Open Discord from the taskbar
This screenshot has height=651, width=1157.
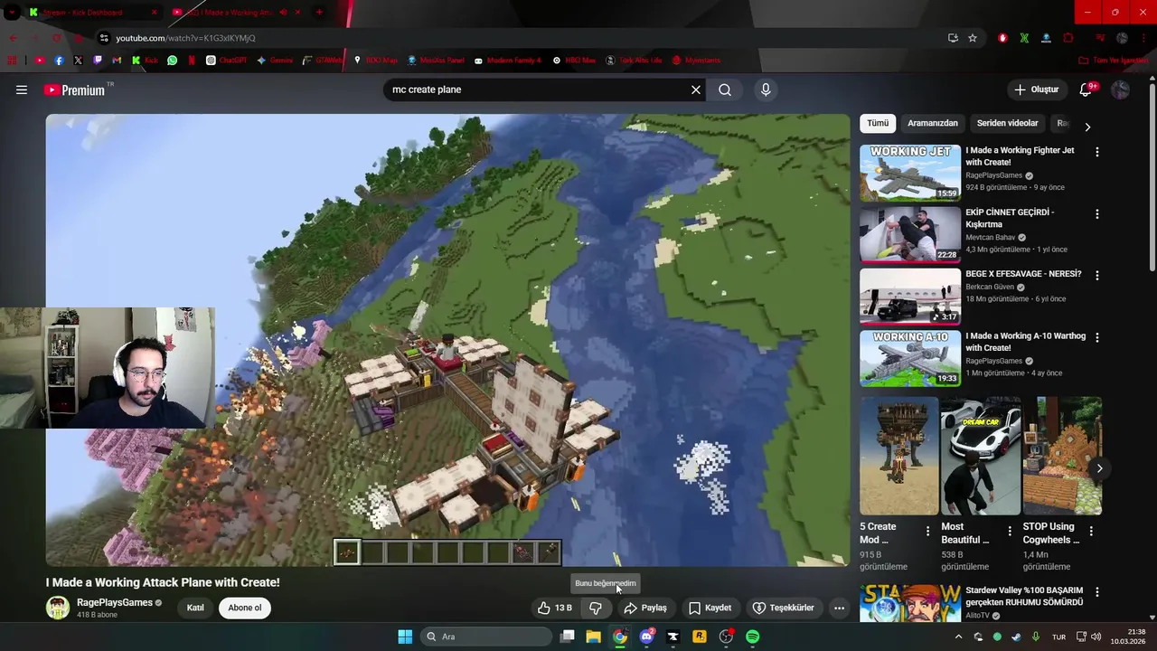point(647,637)
